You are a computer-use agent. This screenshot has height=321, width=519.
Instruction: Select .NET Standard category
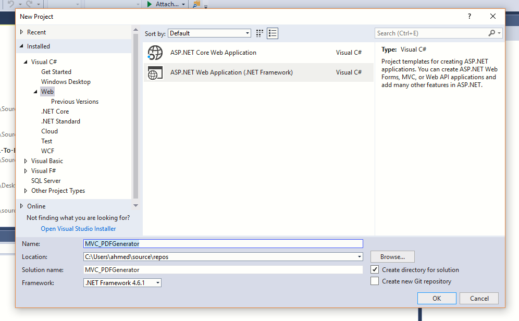click(60, 121)
